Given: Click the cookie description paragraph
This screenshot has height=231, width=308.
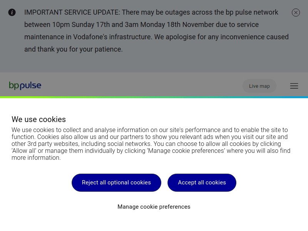Looking at the screenshot, I should coord(150,144).
